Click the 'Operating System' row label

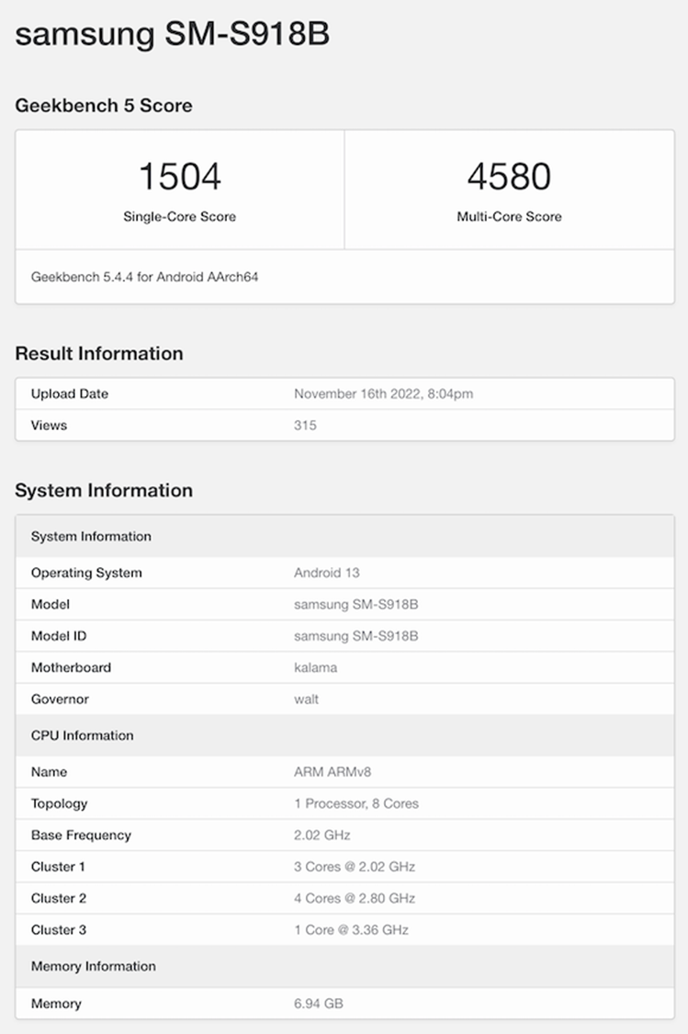[x=86, y=573]
